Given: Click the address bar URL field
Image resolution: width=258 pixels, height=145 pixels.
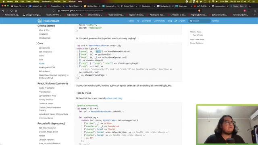Looking at the screenshot, I should point(127,11).
